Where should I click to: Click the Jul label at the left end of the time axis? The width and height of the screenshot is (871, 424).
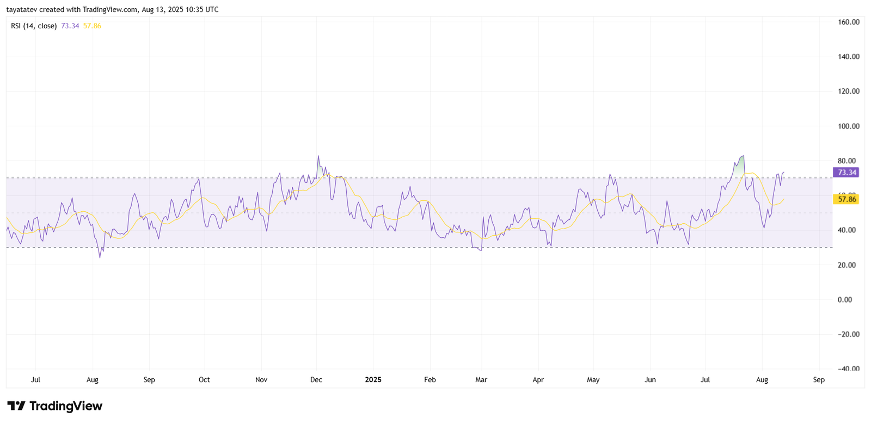click(x=35, y=380)
